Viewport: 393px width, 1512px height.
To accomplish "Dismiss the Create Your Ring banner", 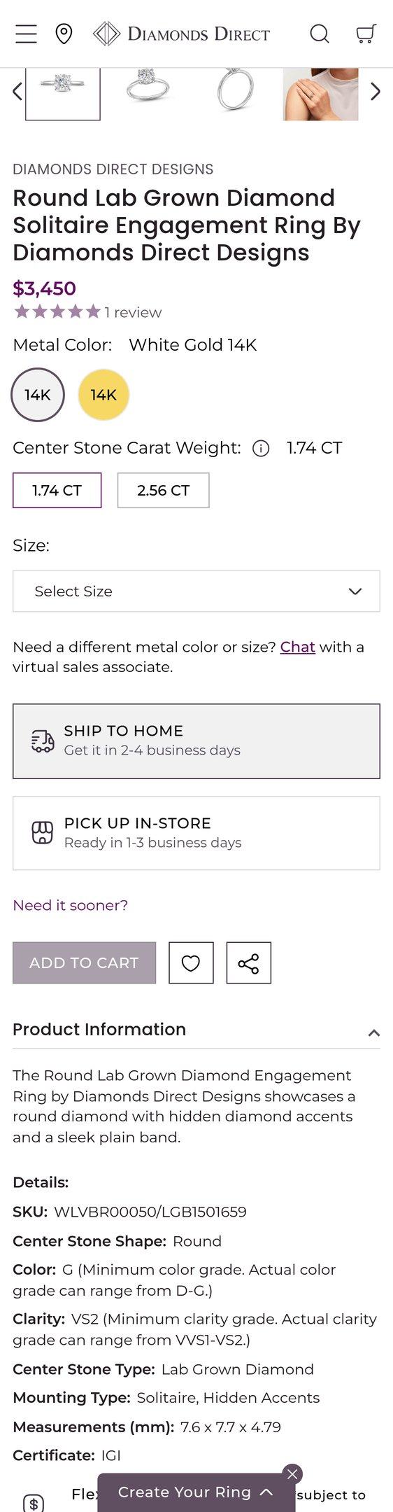I will 292,1473.
